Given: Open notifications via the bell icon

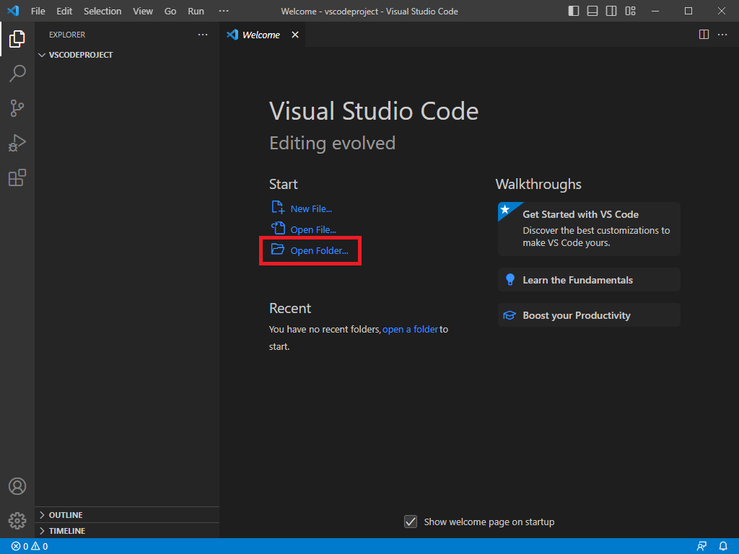Looking at the screenshot, I should click(724, 546).
